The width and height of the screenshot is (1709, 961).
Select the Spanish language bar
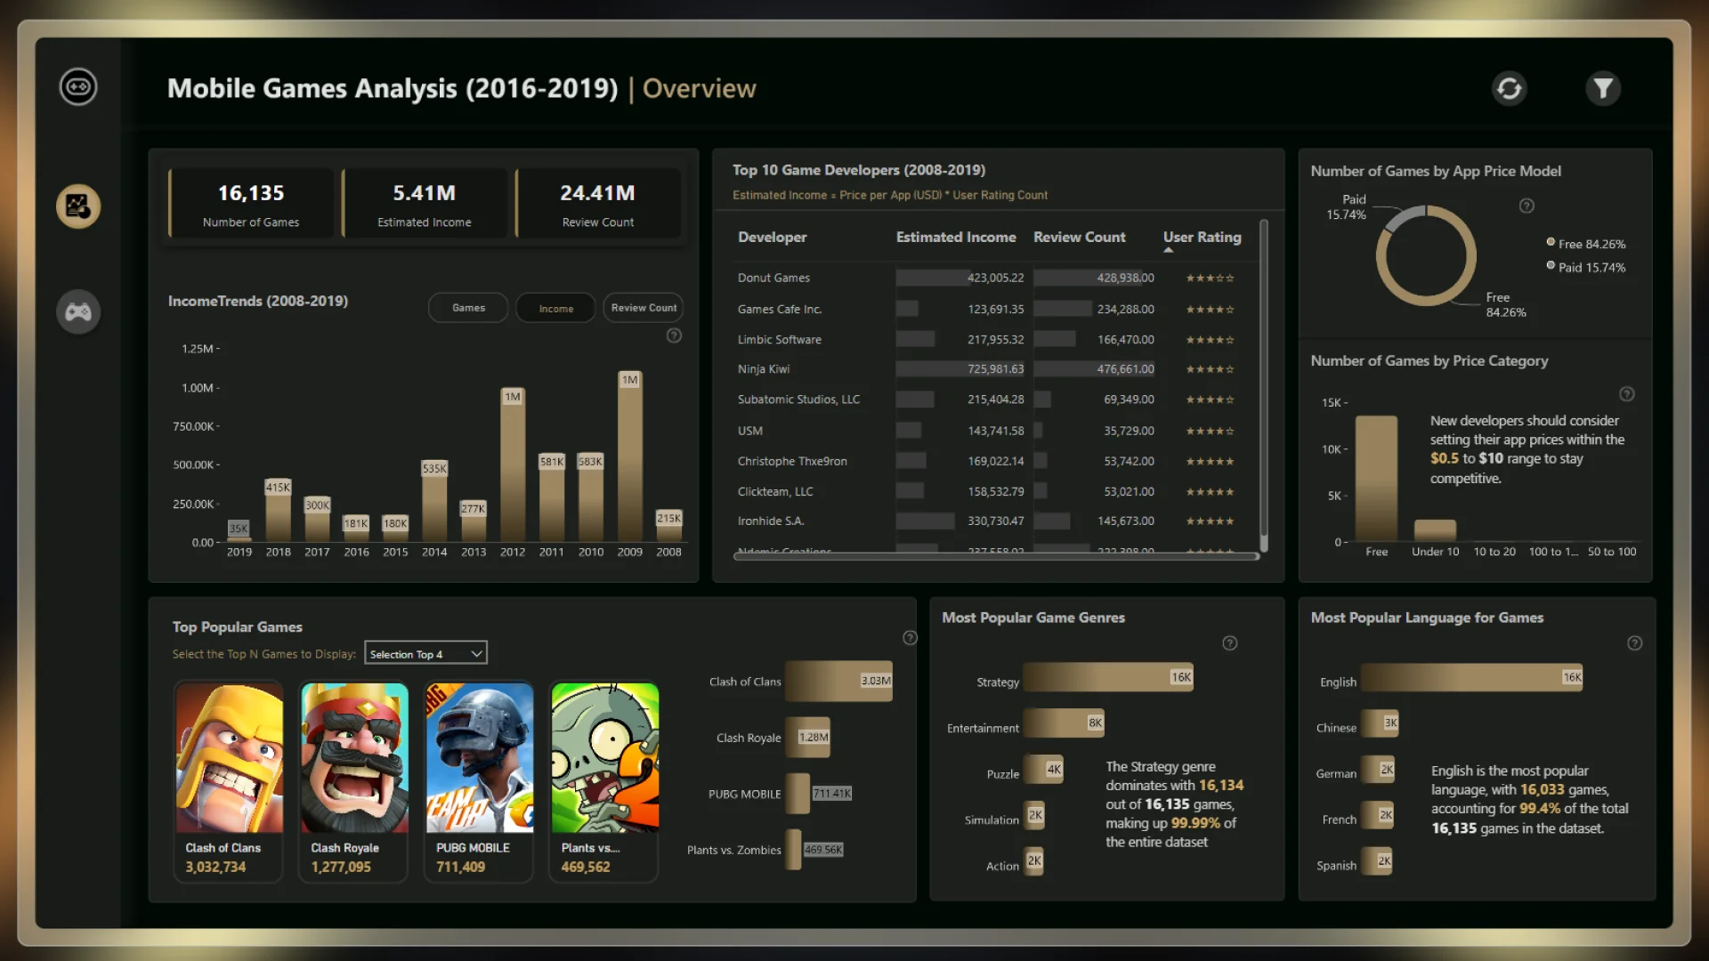click(x=1377, y=861)
